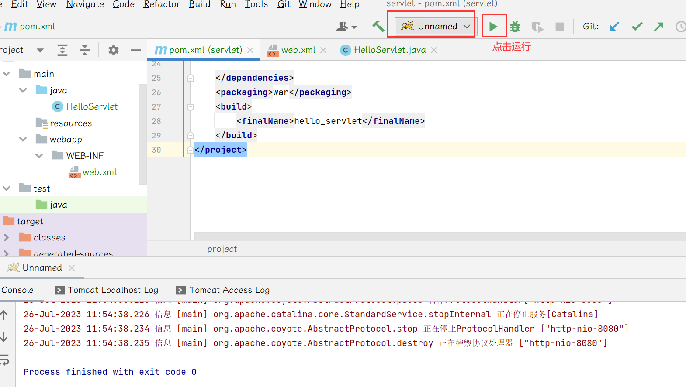Collapse the webapp folder

tap(23, 139)
